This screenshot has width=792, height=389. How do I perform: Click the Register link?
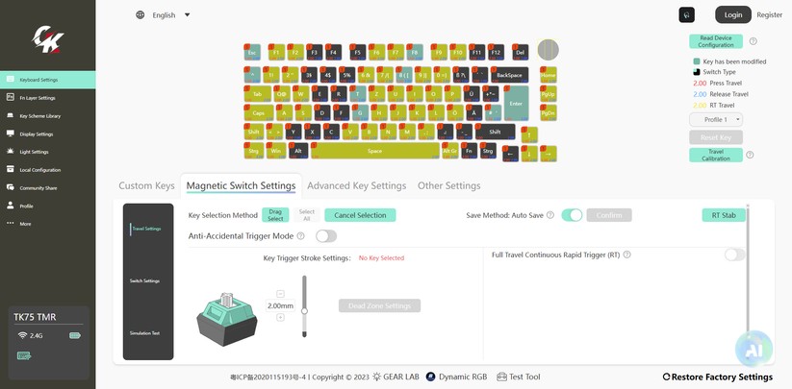coord(769,14)
